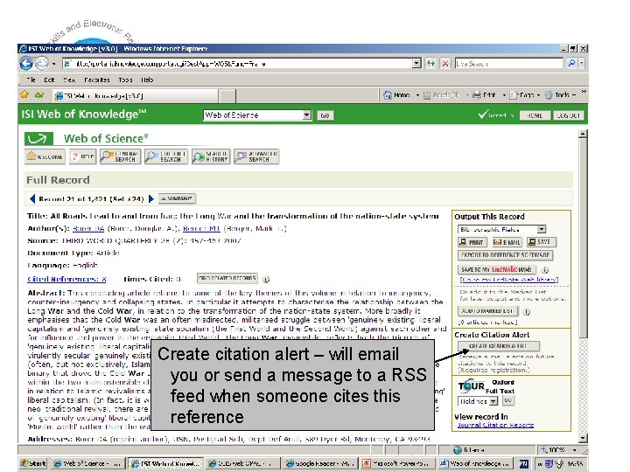This screenshot has height=472, width=630.
Task: Click the E-mail record button
Action: 507,242
